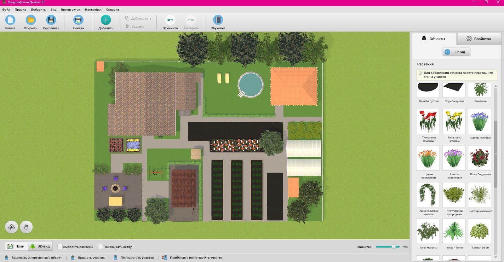Switch to the План view
This screenshot has width=504, height=262.
pyautogui.click(x=16, y=246)
